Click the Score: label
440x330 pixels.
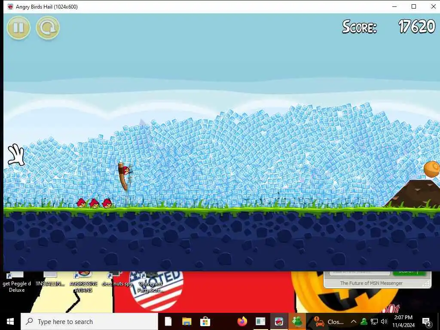360,27
